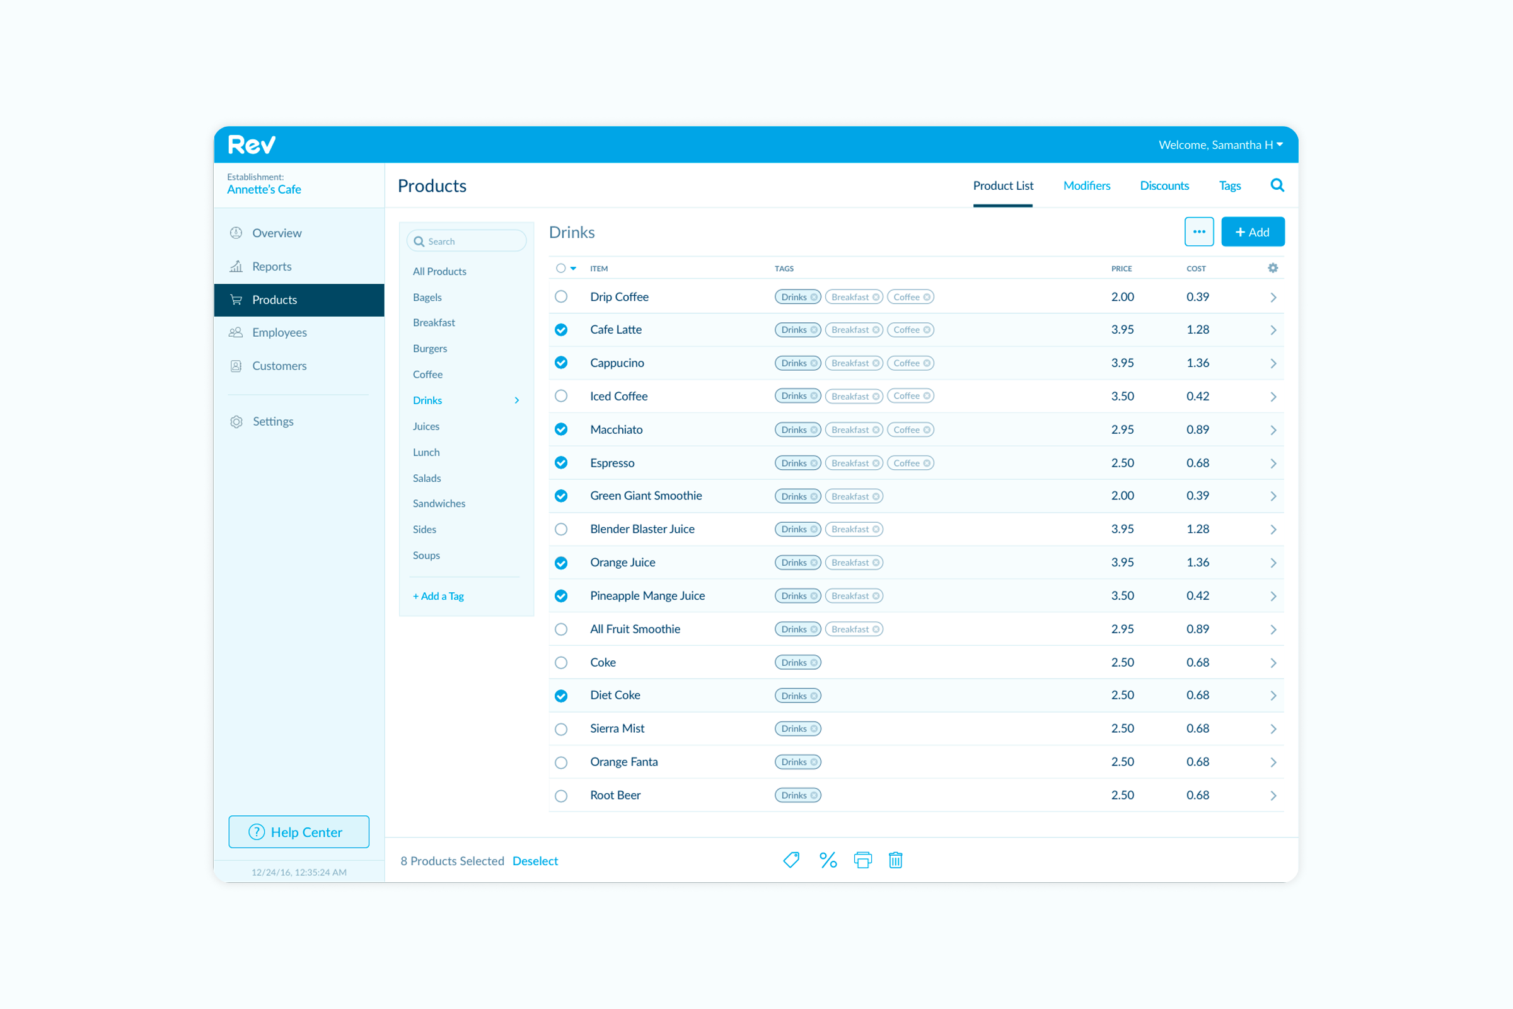This screenshot has width=1513, height=1009.
Task: Click the more options ellipsis button
Action: [1199, 231]
